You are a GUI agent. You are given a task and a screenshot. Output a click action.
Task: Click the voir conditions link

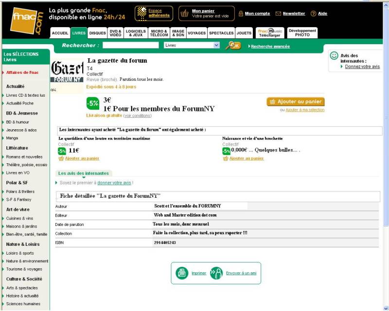(138, 116)
